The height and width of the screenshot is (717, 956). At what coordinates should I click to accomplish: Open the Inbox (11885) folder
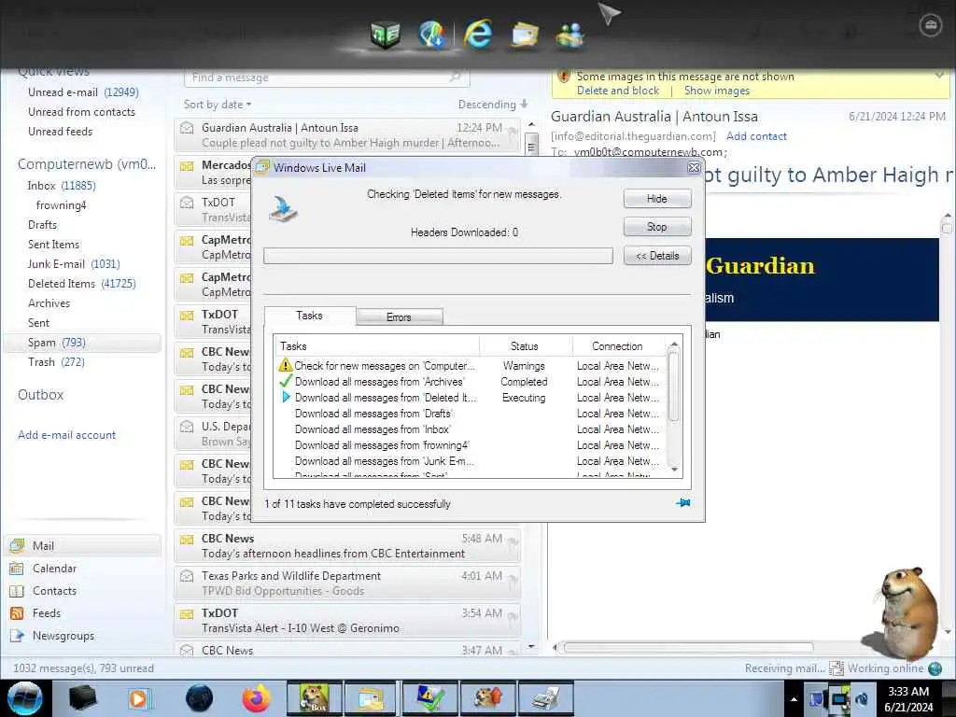tap(62, 186)
